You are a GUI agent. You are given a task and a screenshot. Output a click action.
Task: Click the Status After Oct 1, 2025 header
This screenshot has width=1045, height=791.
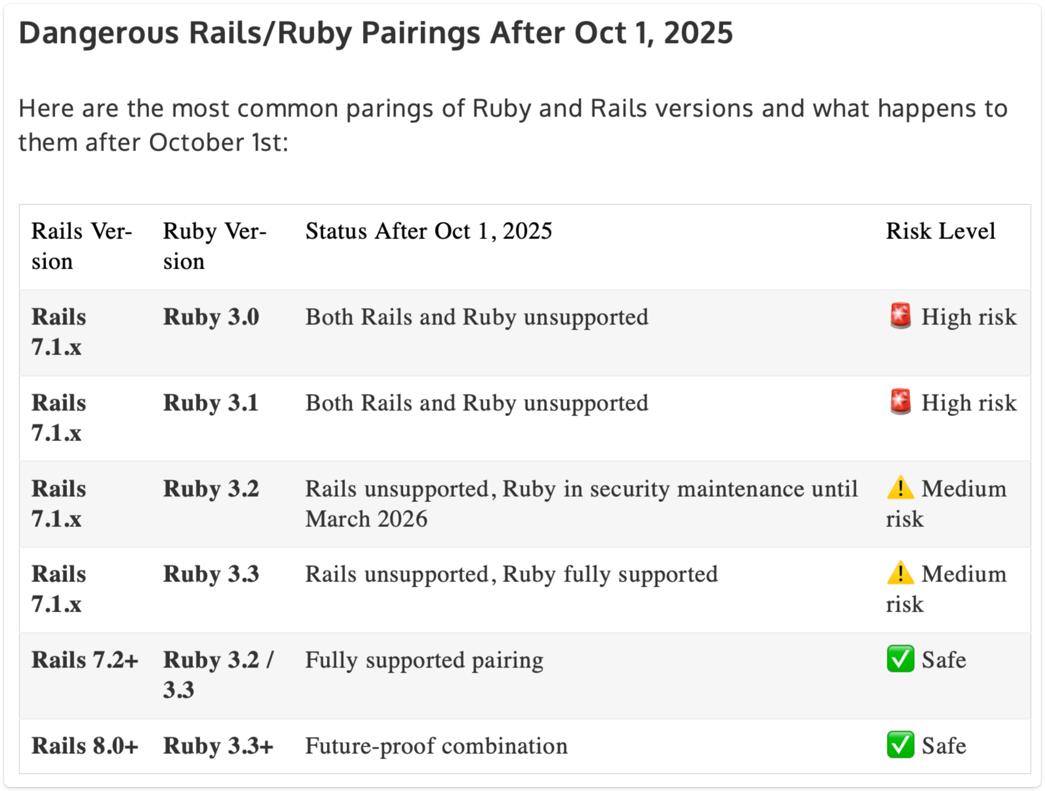pos(428,231)
